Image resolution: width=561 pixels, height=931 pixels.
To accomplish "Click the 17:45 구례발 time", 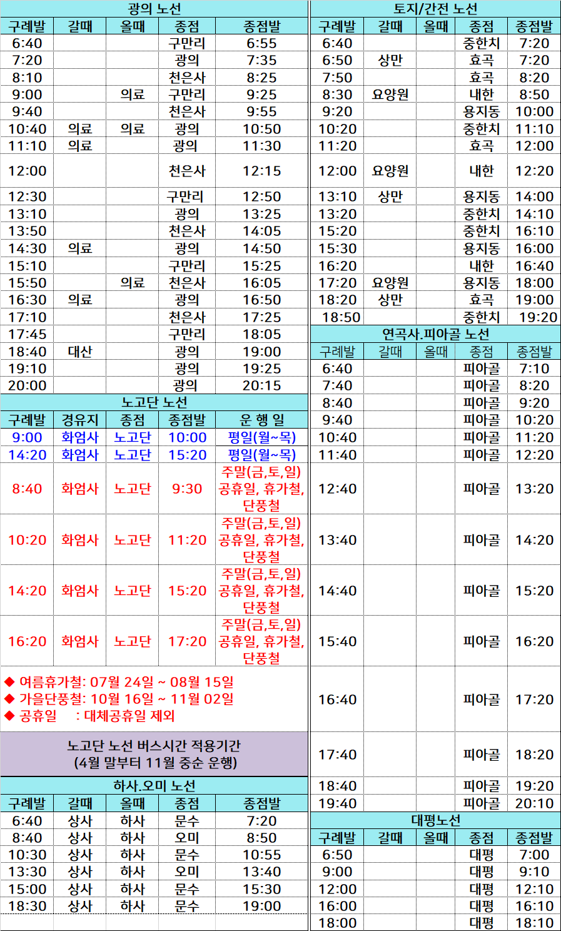I will (x=27, y=334).
